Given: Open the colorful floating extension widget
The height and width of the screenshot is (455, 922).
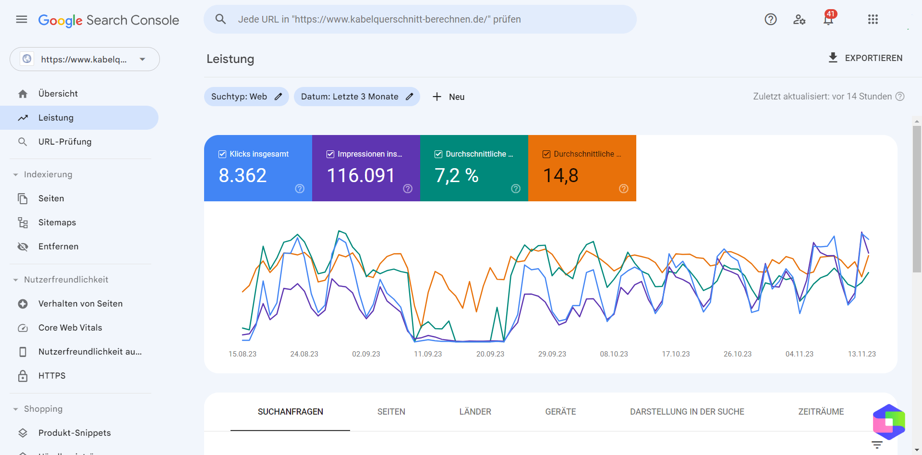Looking at the screenshot, I should click(889, 422).
